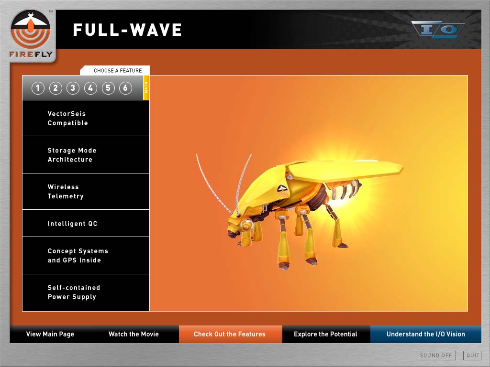Select feature number 4 circle
This screenshot has width=490, height=367.
point(90,88)
